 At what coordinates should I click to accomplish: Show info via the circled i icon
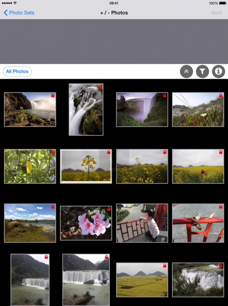pos(219,71)
